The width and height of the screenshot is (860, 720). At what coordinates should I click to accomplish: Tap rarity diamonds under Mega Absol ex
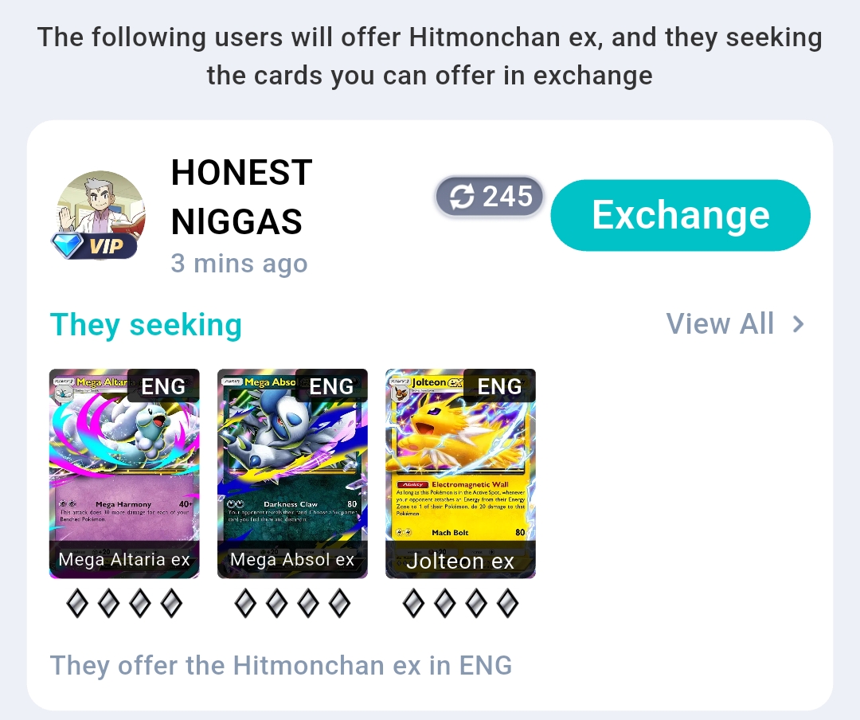pyautogui.click(x=292, y=604)
